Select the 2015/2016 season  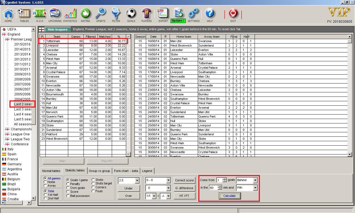(22, 44)
